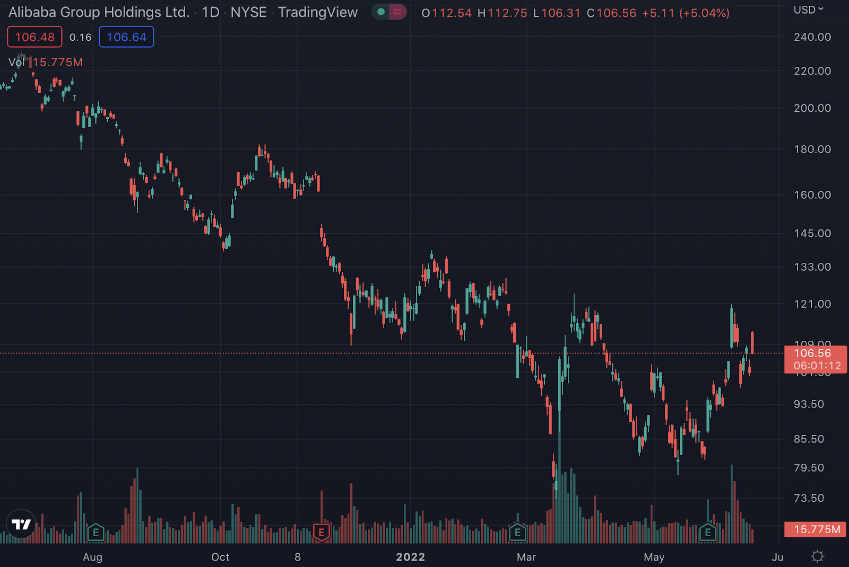Click the "93.50" price axis label
The width and height of the screenshot is (849, 567).
click(809, 404)
